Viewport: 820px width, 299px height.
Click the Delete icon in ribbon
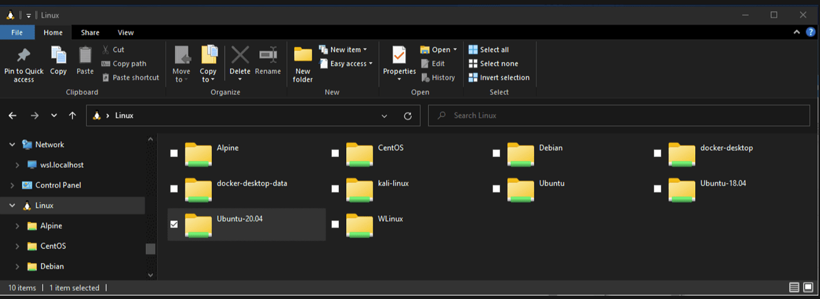(240, 56)
